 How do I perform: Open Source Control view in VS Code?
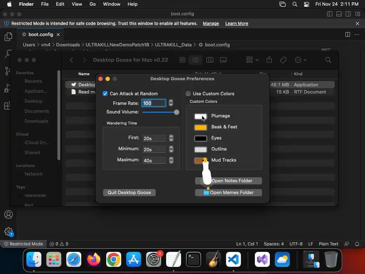click(7, 71)
